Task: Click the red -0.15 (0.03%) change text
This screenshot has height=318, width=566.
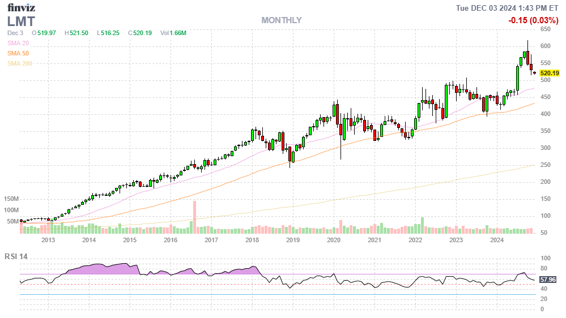Action: click(x=533, y=20)
